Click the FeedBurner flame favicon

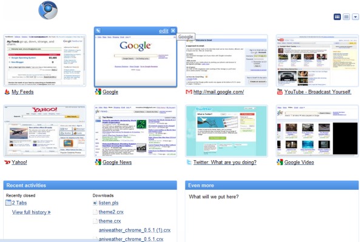(x=7, y=92)
